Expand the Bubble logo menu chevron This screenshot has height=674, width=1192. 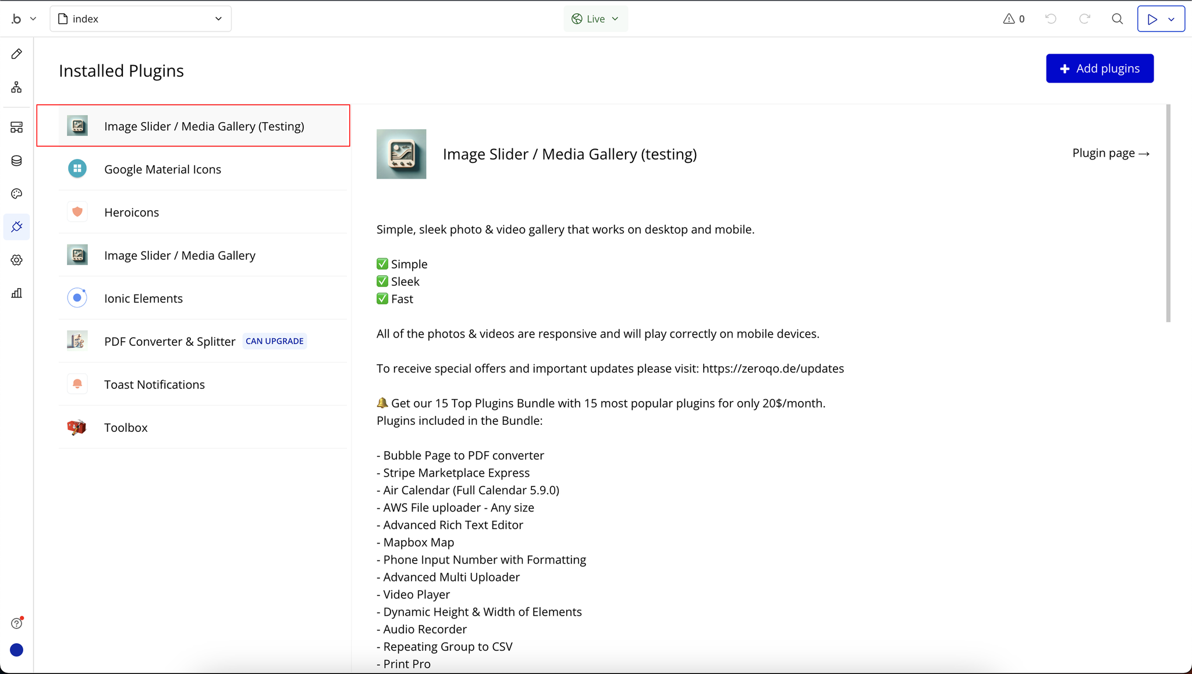tap(33, 19)
